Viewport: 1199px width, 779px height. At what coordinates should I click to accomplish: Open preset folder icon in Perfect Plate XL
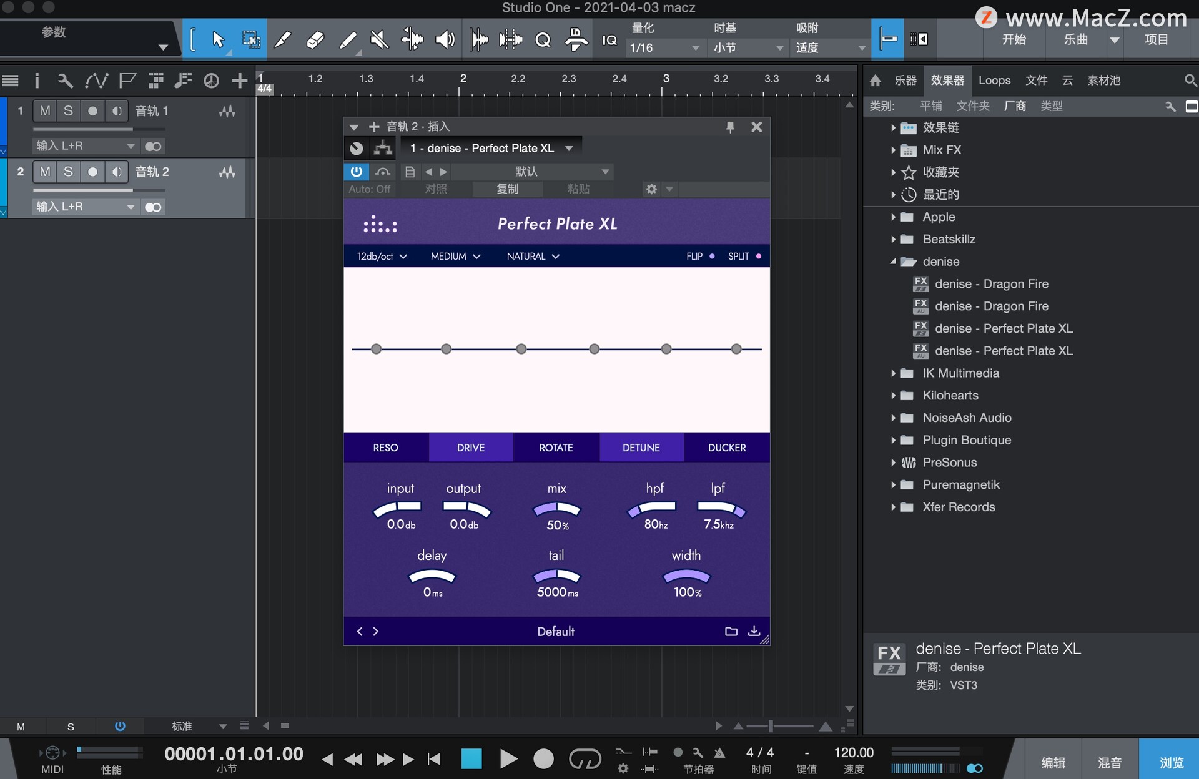click(x=731, y=631)
